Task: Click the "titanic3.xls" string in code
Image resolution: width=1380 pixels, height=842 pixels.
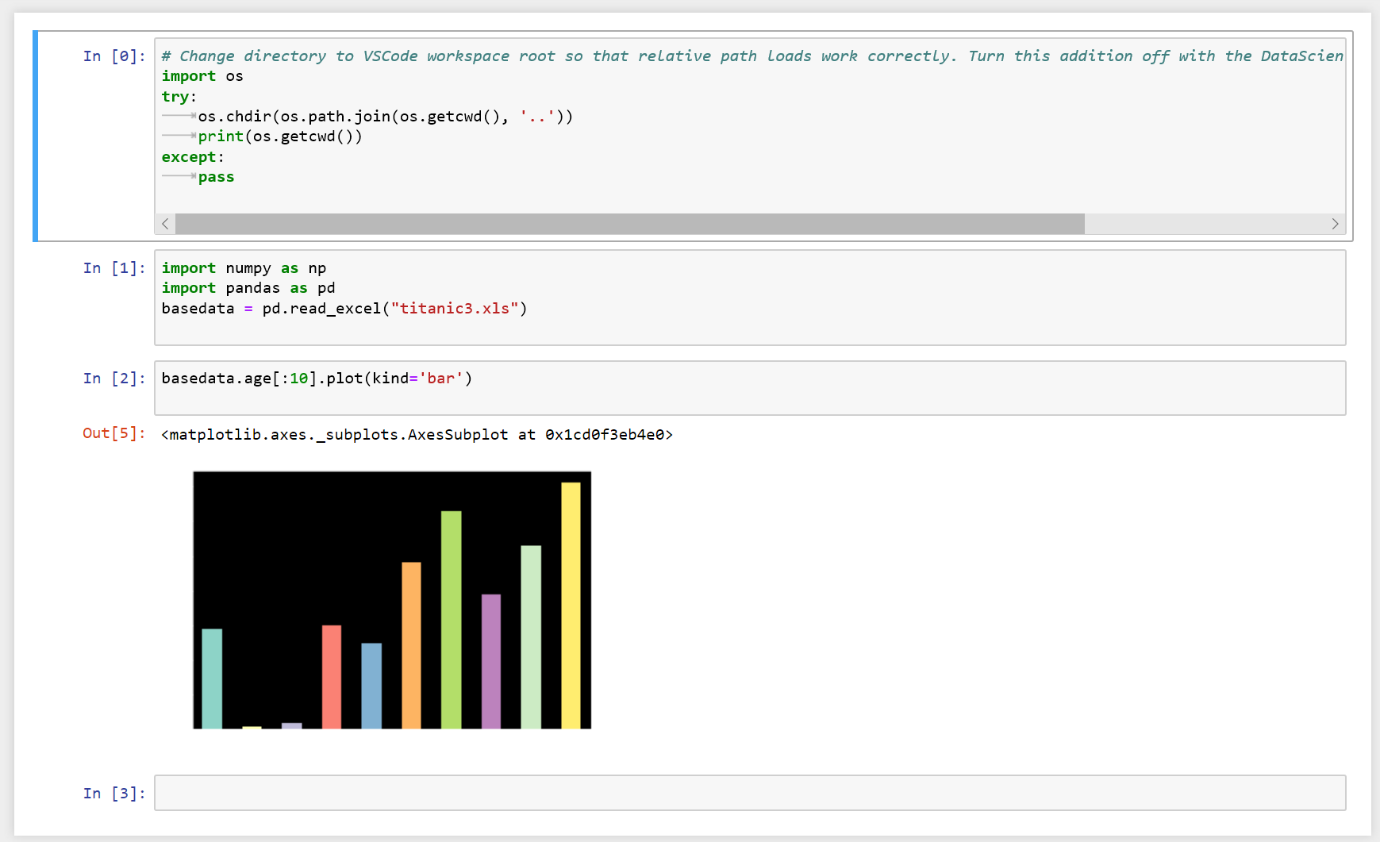Action: coord(455,309)
